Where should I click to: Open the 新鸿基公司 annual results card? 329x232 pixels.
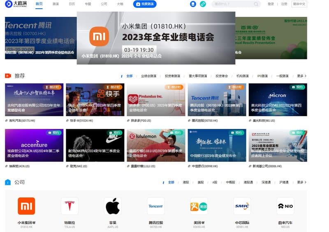click(278, 145)
